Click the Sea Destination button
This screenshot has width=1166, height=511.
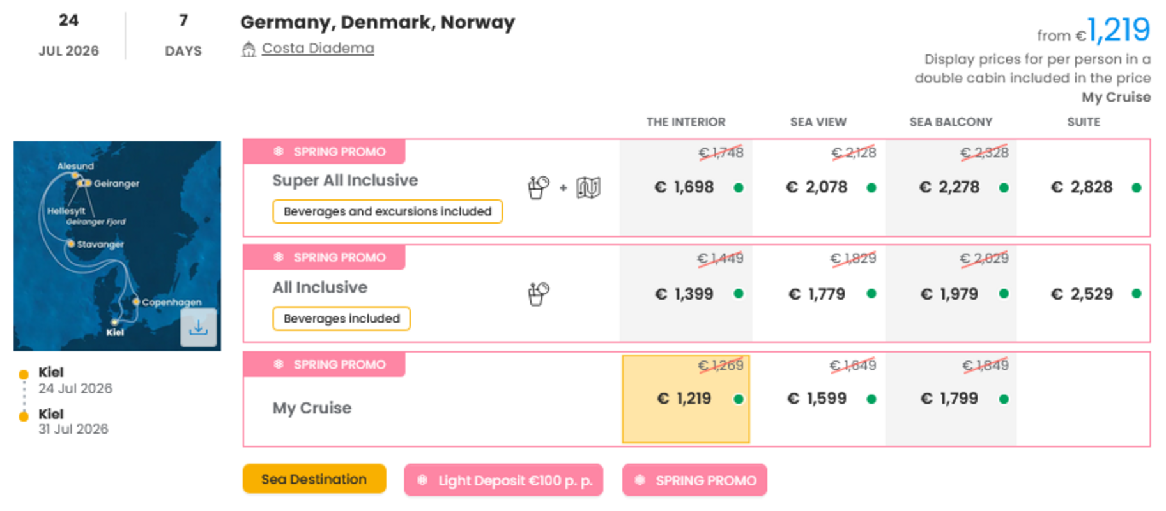coord(314,479)
